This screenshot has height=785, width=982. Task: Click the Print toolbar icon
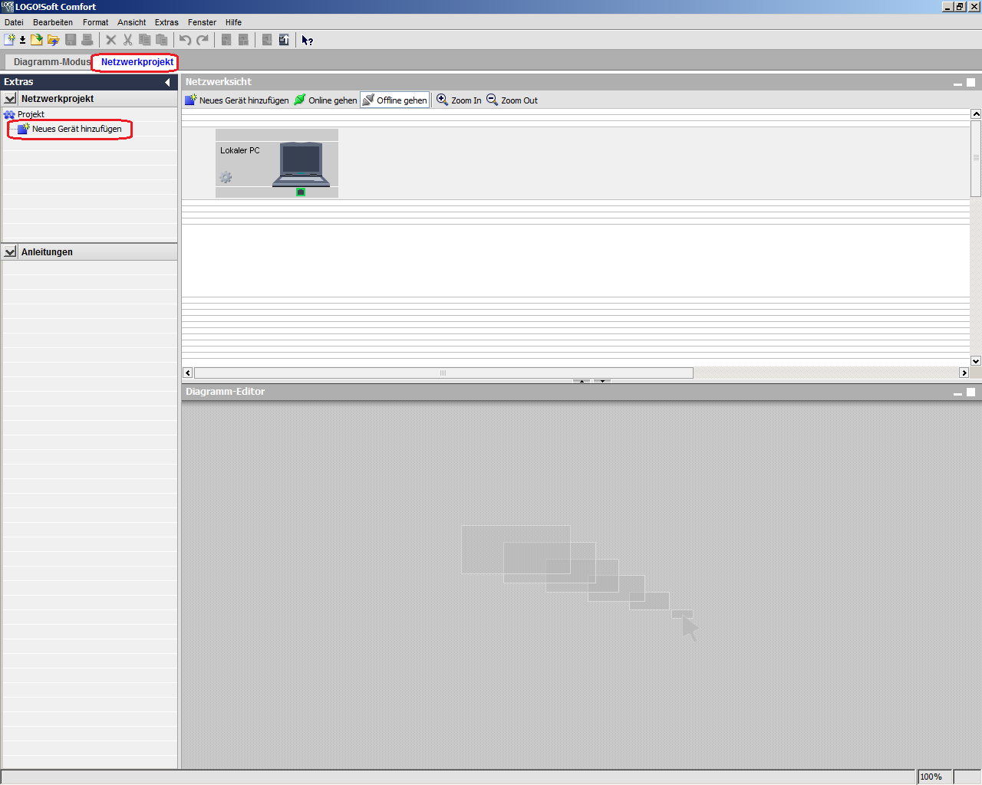point(87,40)
